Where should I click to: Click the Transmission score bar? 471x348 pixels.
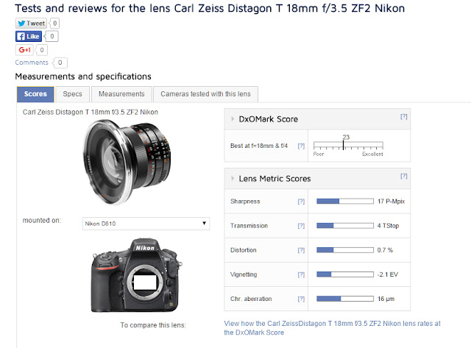[x=345, y=225]
